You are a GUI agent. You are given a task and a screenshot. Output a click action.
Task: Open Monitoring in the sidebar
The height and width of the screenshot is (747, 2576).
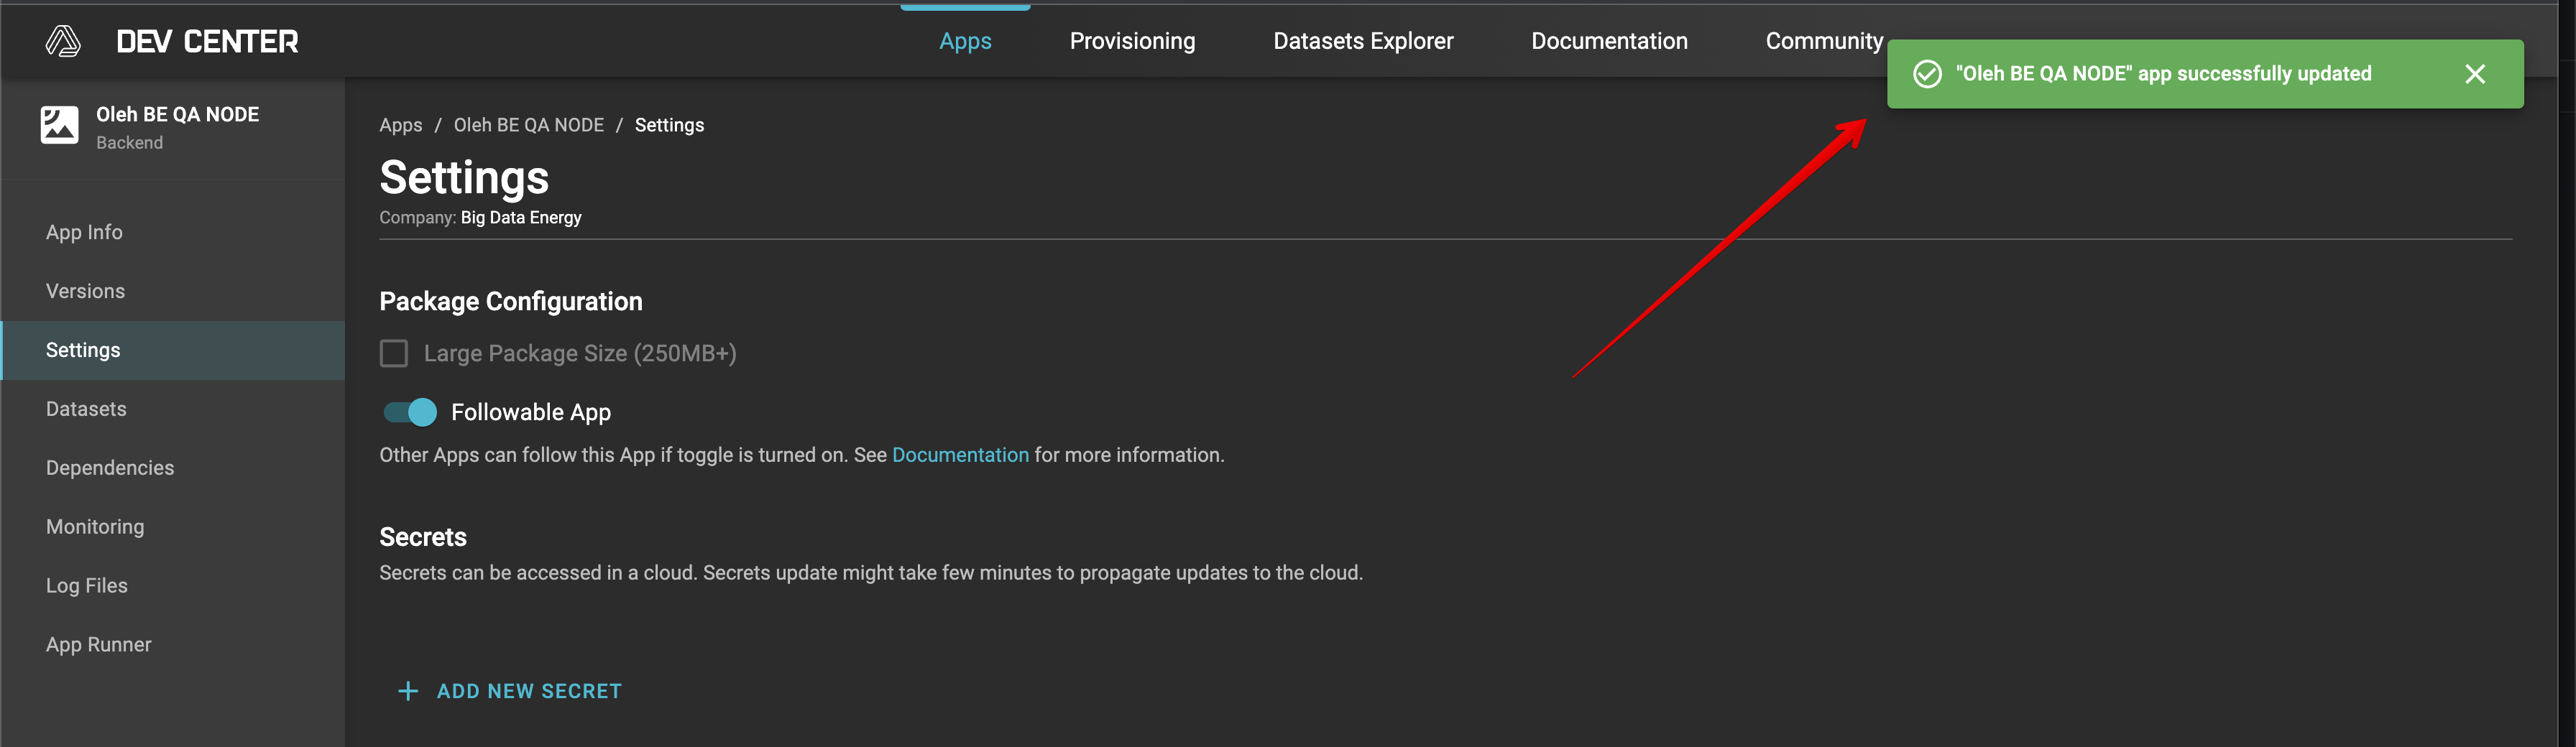point(173,527)
